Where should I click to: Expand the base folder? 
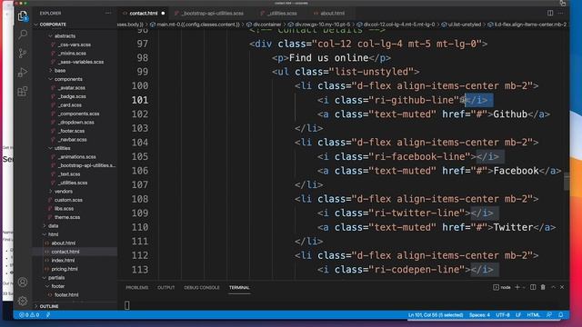[x=60, y=71]
